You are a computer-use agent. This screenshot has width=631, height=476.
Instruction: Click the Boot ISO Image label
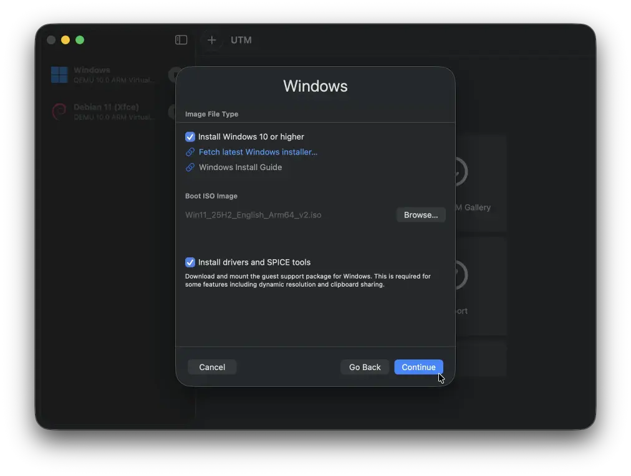tap(211, 196)
